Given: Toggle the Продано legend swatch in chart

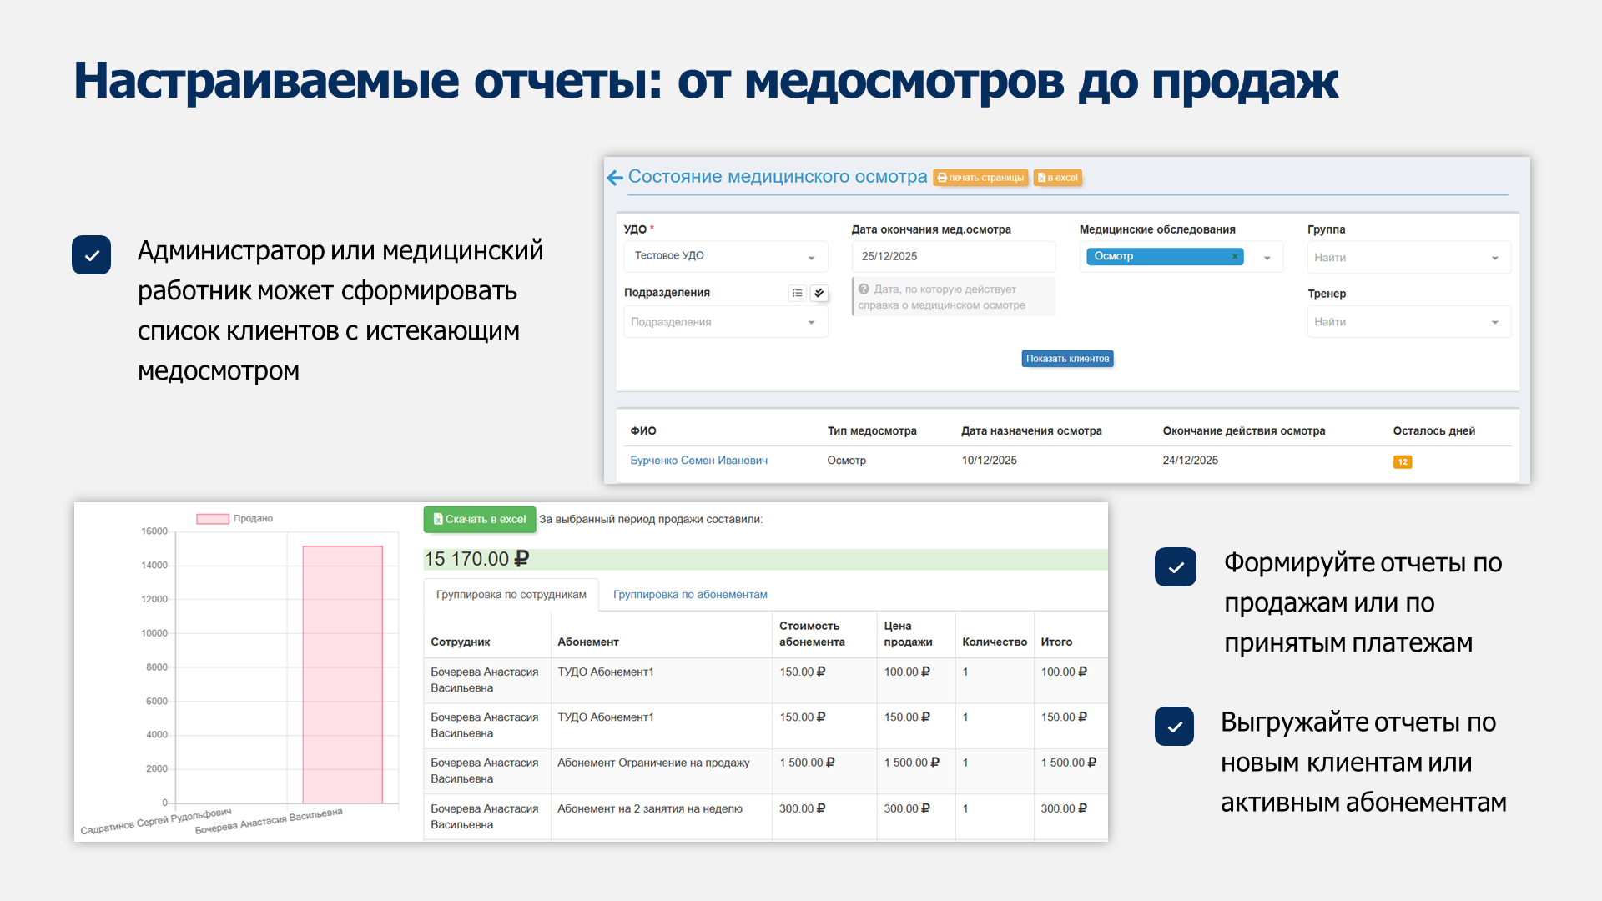Looking at the screenshot, I should tap(213, 519).
